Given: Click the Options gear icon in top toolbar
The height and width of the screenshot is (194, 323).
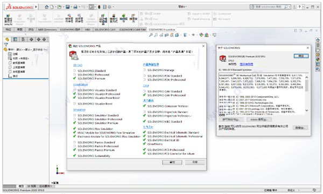Looking at the screenshot, I should tap(110, 7).
